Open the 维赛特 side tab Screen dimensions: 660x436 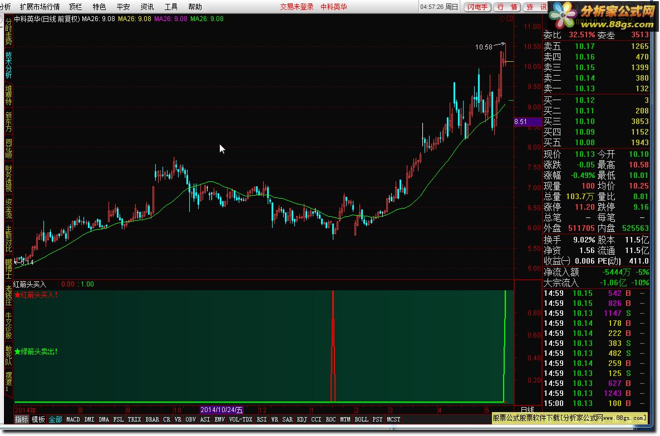8,96
